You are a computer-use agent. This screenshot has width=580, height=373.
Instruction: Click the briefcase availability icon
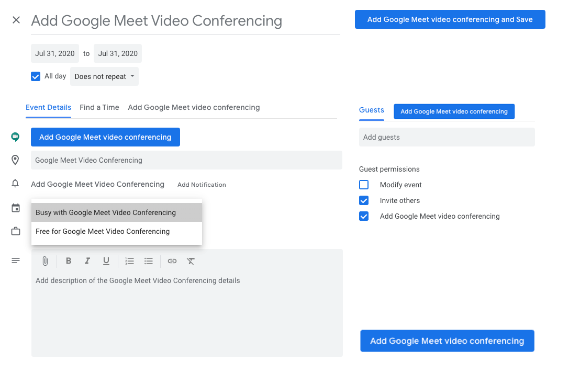(x=16, y=231)
